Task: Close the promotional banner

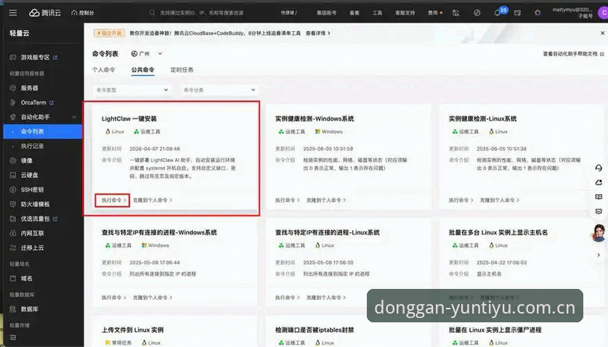Action: click(x=603, y=33)
